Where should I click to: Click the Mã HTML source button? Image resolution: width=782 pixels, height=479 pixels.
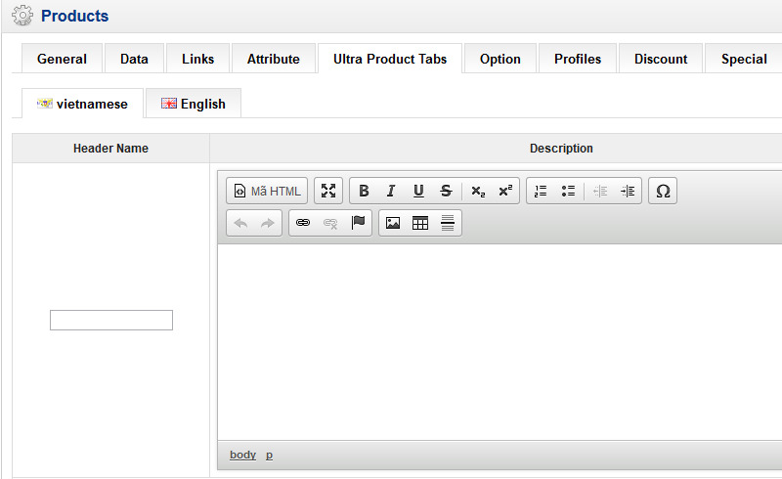(267, 191)
